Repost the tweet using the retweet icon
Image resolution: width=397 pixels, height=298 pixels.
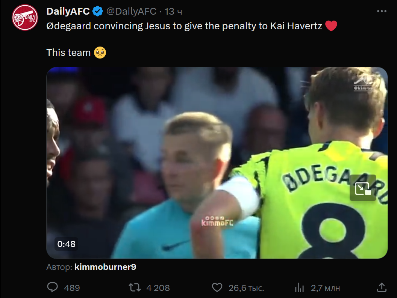(x=135, y=288)
